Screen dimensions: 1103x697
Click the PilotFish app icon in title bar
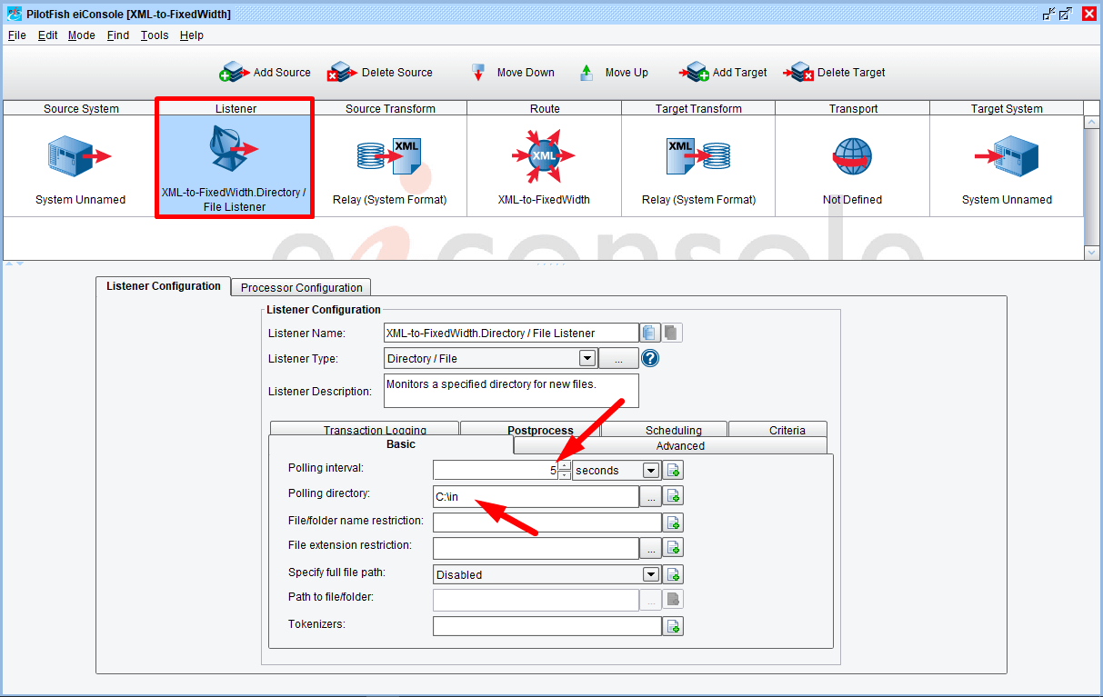click(x=14, y=14)
